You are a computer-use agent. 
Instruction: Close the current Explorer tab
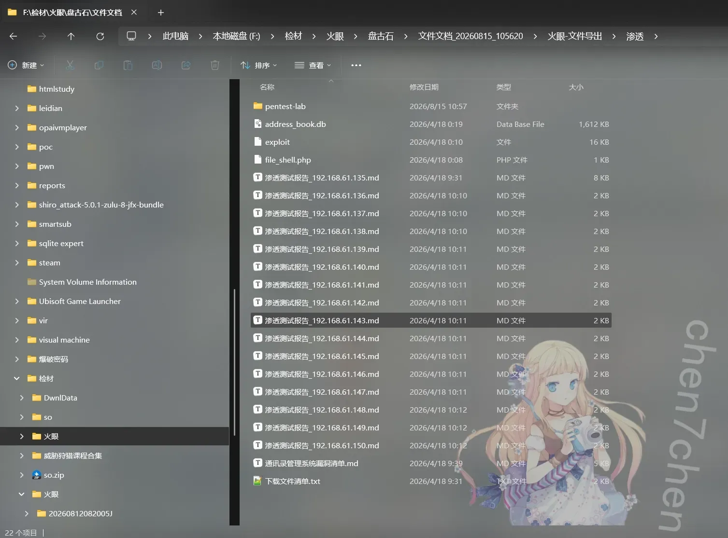pyautogui.click(x=134, y=13)
